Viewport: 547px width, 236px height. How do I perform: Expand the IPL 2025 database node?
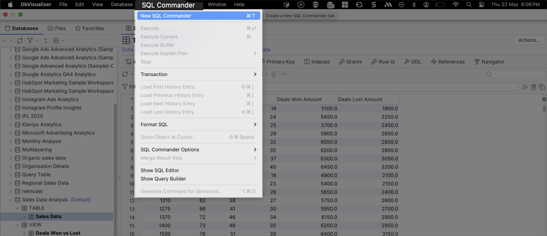(10, 116)
